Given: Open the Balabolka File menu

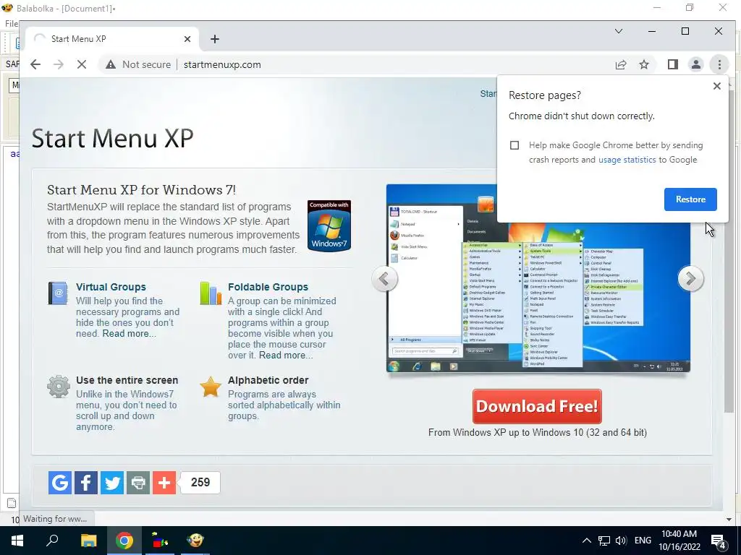Looking at the screenshot, I should pos(11,24).
